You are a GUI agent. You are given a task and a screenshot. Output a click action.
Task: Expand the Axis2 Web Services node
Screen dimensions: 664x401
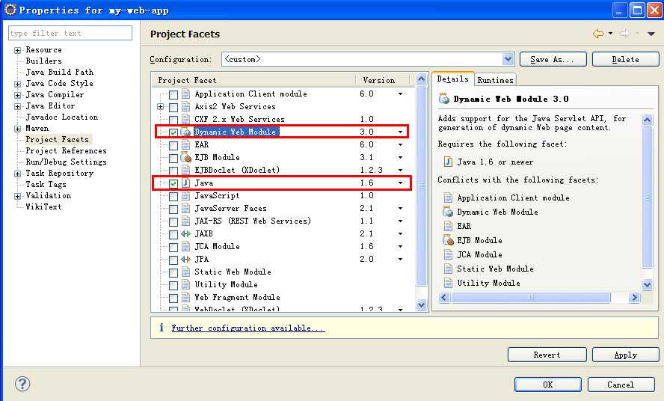(x=161, y=107)
